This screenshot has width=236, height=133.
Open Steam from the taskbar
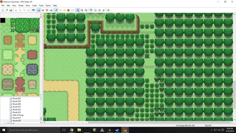coord(117,130)
